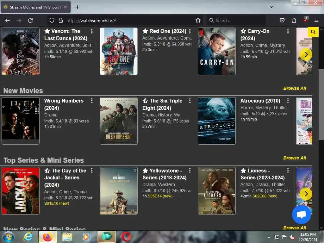Image resolution: width=324 pixels, height=243 pixels.
Task: Next arrow in top movies carousel
Action: coord(306,55)
